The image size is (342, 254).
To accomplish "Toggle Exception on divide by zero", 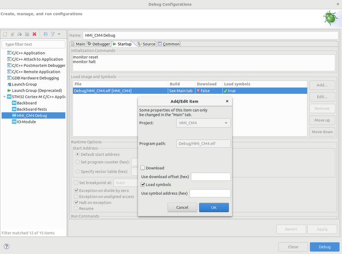I will click(x=76, y=190).
